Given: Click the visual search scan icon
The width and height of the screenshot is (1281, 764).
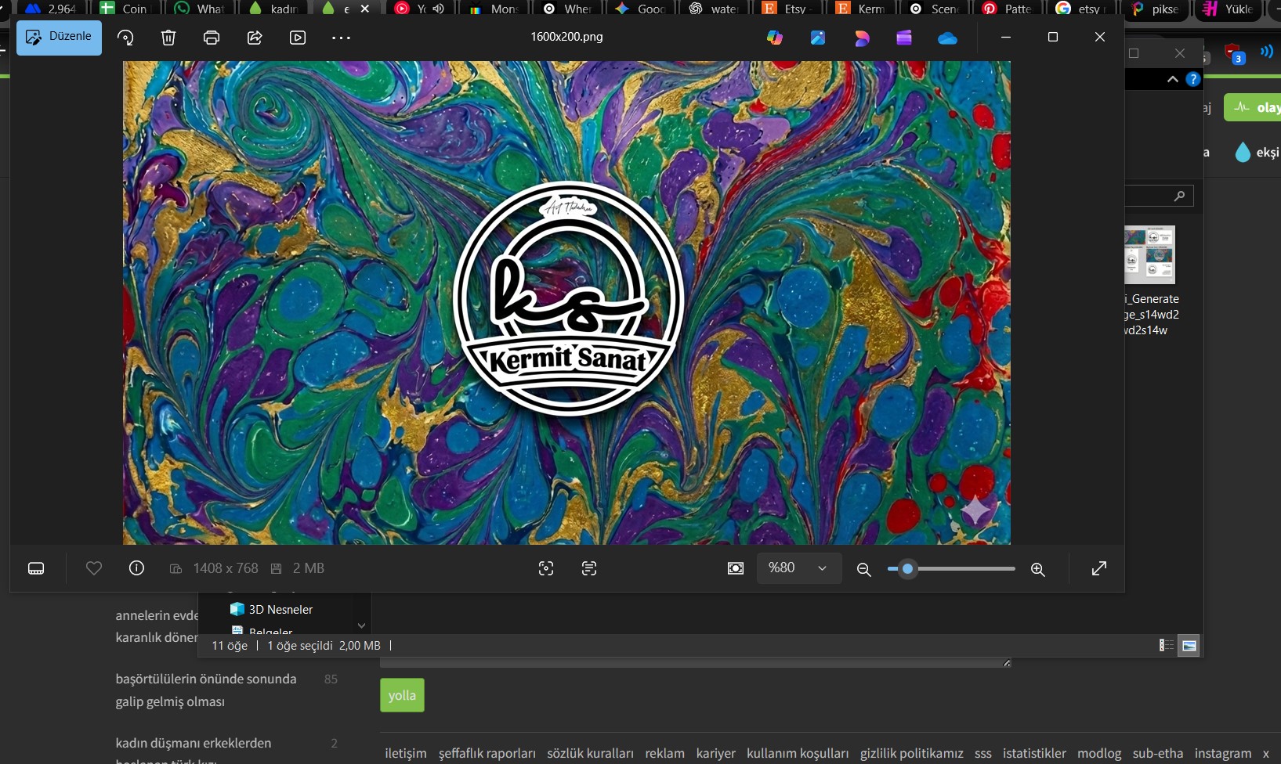Looking at the screenshot, I should 546,568.
